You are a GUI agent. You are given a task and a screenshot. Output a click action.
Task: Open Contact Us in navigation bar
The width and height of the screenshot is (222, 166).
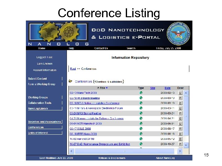coord(101,48)
